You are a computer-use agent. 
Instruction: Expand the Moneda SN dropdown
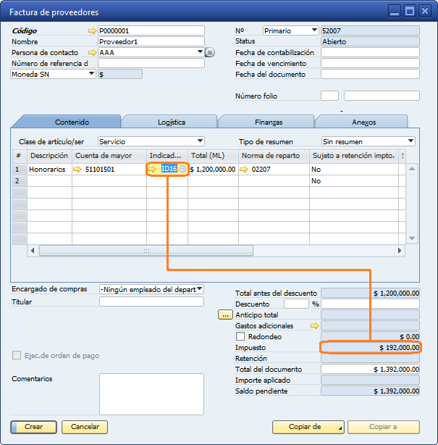point(91,74)
